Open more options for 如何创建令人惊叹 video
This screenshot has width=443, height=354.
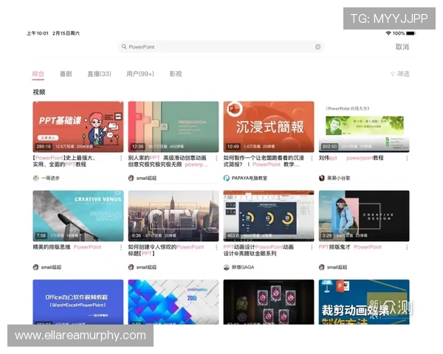(216, 247)
